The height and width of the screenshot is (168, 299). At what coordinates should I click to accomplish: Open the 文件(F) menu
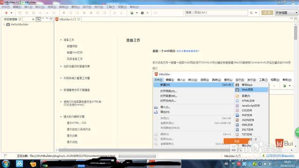[x=6, y=7]
